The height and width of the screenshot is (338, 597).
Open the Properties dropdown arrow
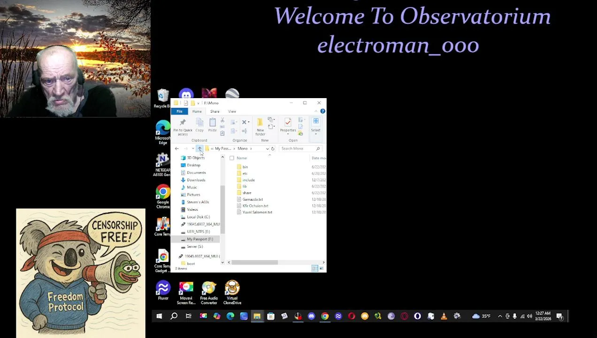288,134
